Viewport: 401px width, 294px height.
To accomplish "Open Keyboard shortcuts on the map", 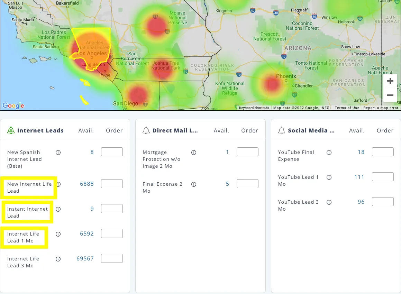I will tap(254, 108).
